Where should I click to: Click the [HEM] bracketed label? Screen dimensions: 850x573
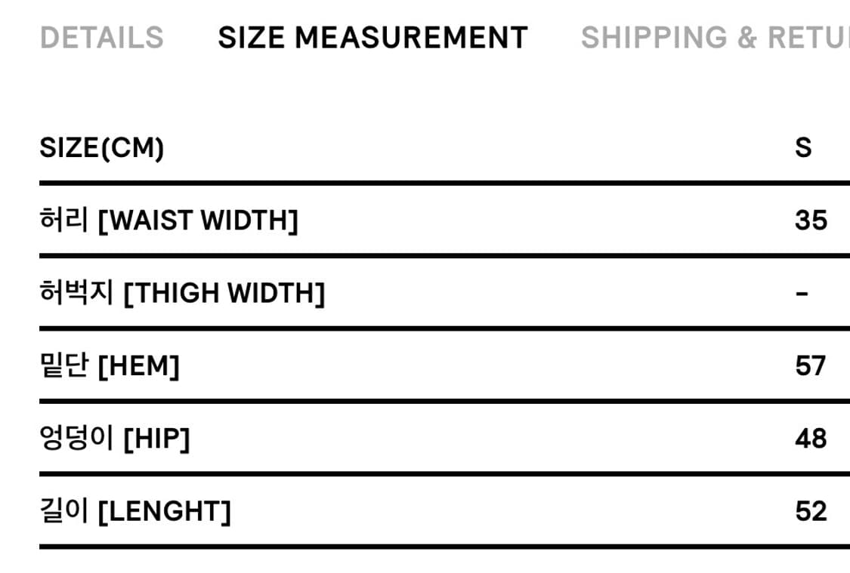(139, 366)
